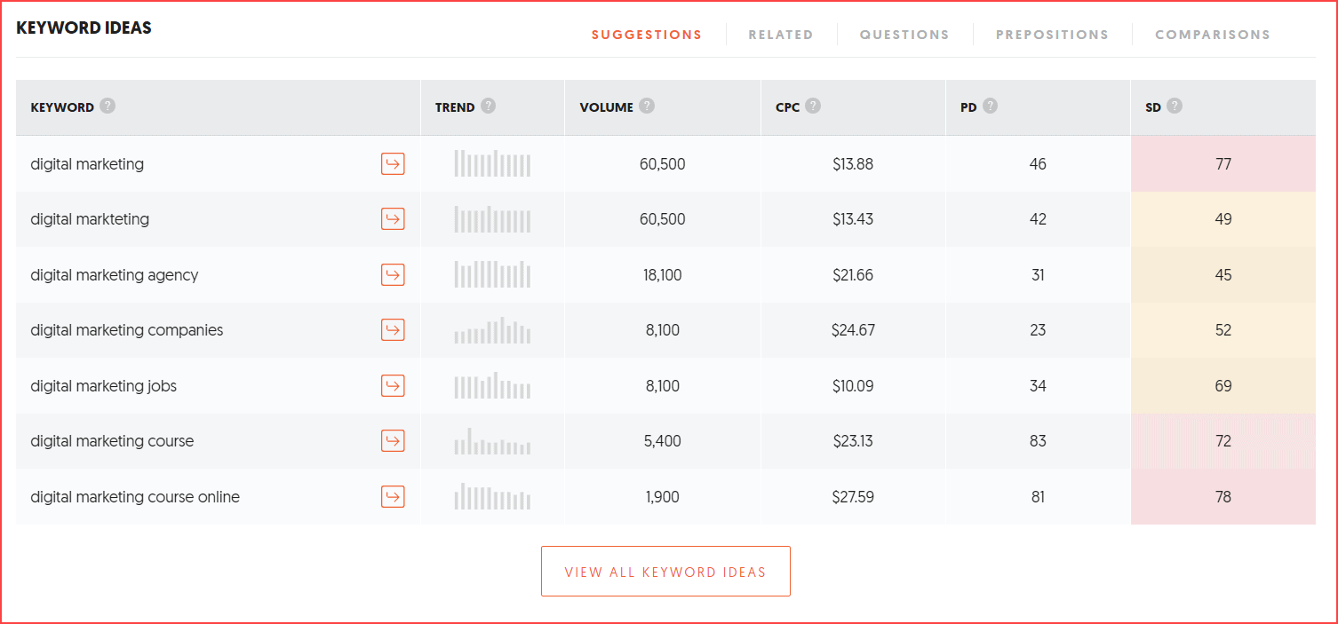Open arrow icon for 'digital marketing companies'
This screenshot has width=1338, height=624.
click(393, 329)
